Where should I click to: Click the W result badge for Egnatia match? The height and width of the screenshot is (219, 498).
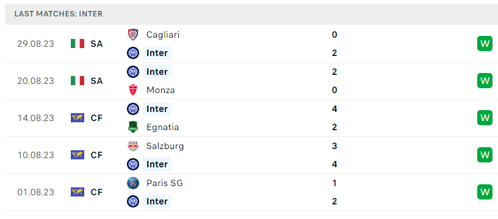coord(485,118)
